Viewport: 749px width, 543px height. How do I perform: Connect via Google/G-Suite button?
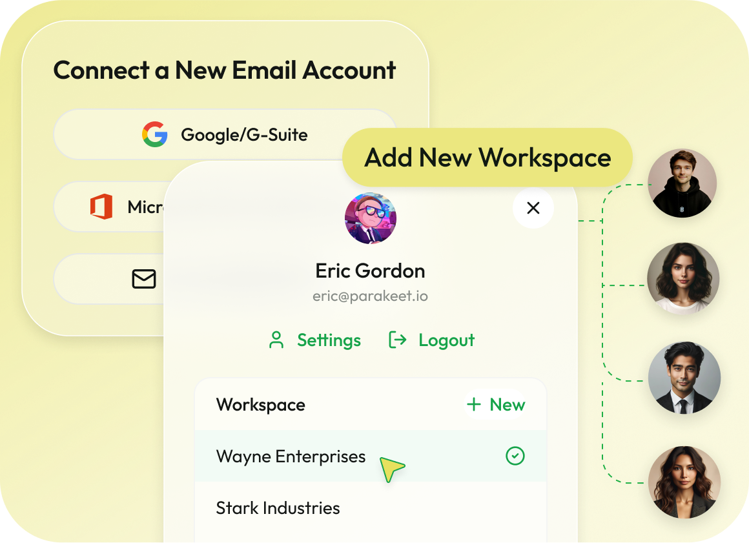(225, 134)
